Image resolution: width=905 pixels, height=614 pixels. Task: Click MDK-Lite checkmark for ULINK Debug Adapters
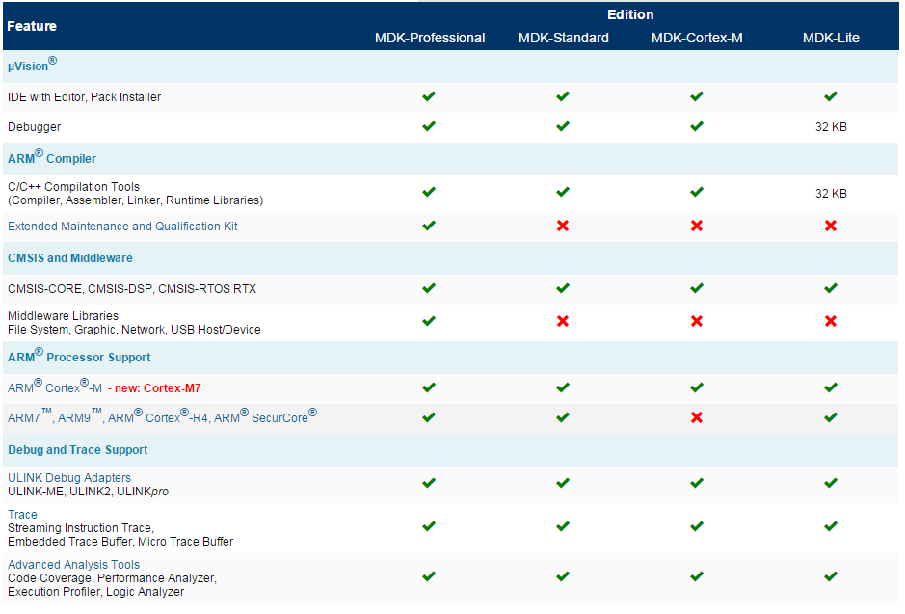pyautogui.click(x=831, y=482)
